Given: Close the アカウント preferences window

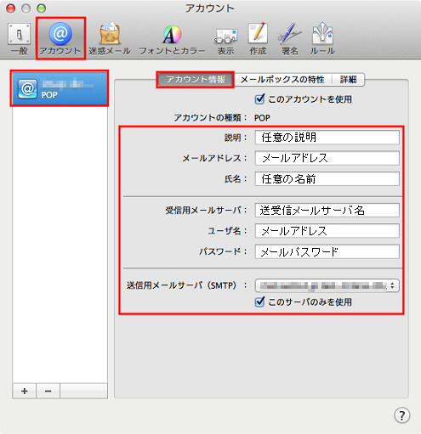Looking at the screenshot, I should [11, 8].
